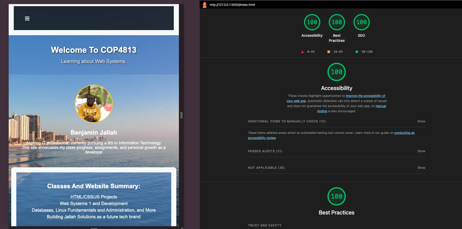Image resolution: width=462 pixels, height=229 pixels.
Task: Click the Lighthouse logo icon
Action: 204,5
